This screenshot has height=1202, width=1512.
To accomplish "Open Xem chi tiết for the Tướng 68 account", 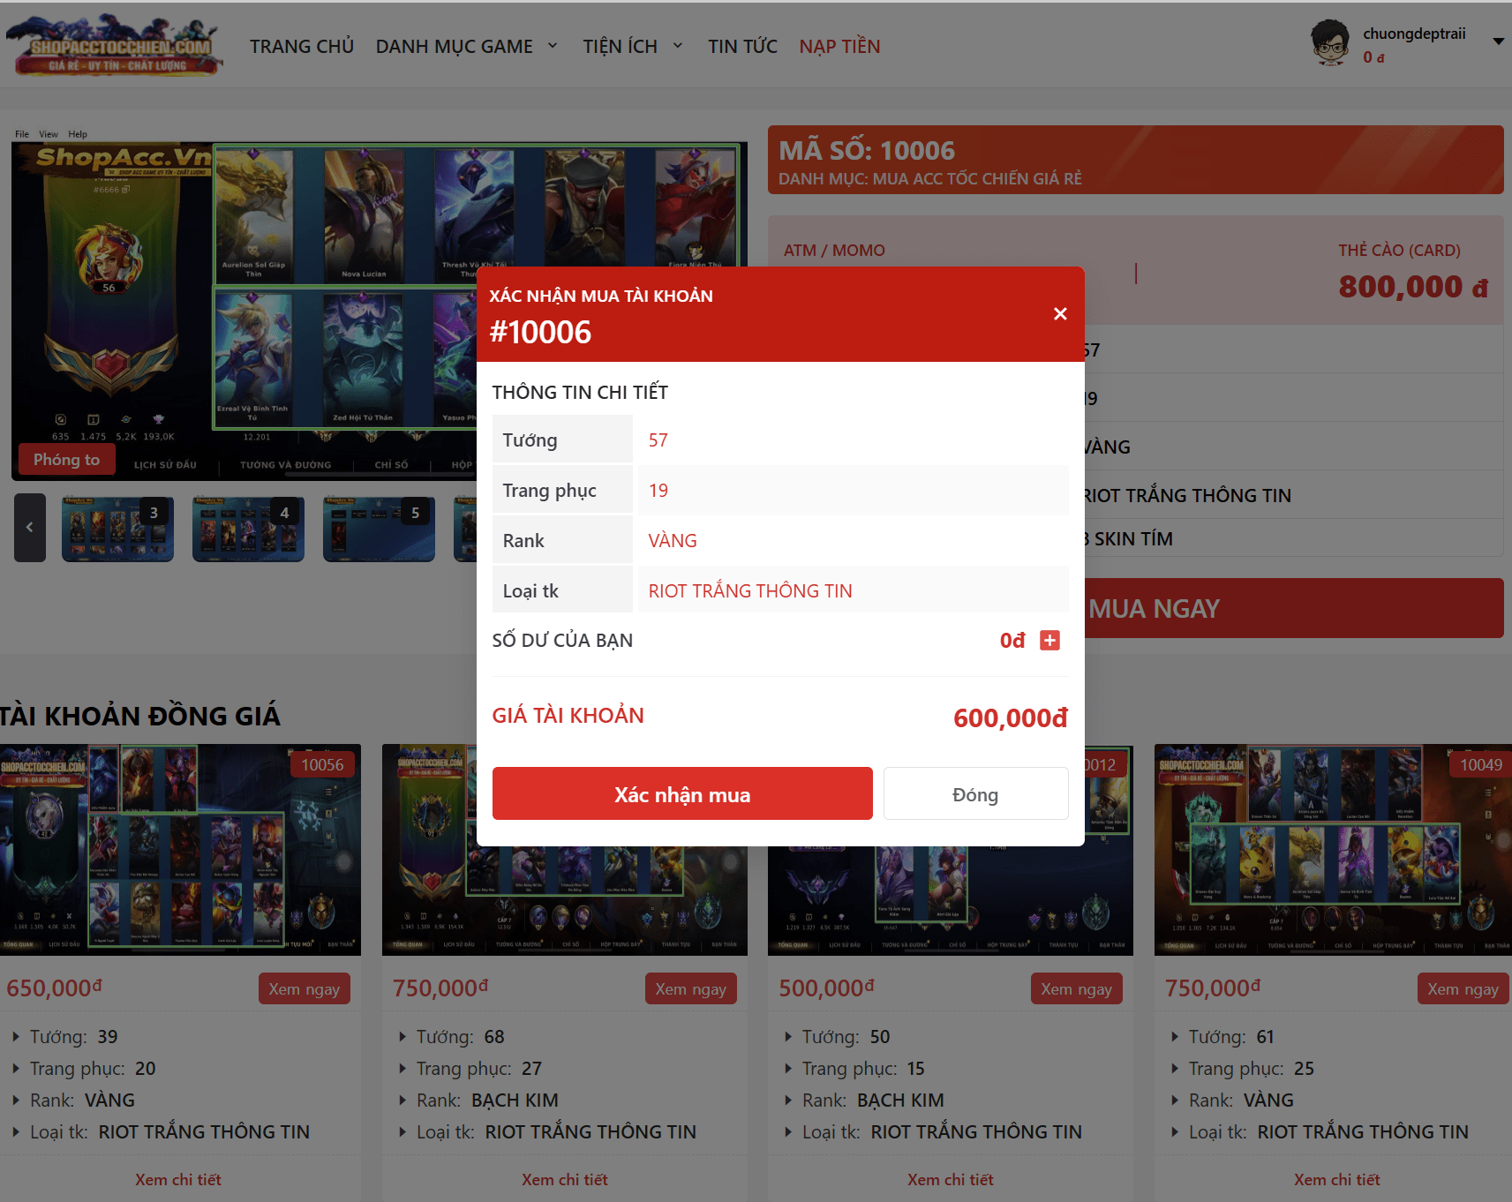I will click(x=565, y=1180).
